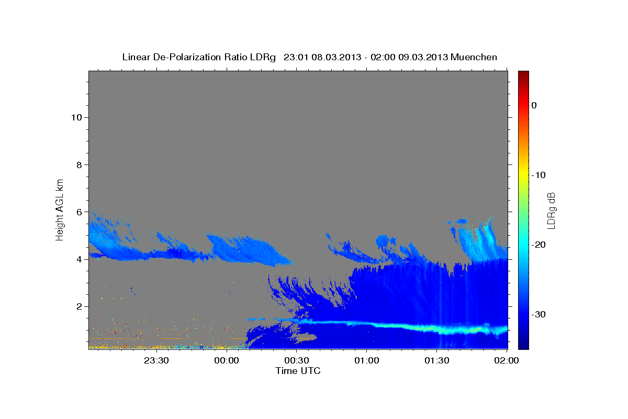Click the height tick label 6
Image resolution: width=628 pixels, height=419 pixels.
pyautogui.click(x=78, y=212)
